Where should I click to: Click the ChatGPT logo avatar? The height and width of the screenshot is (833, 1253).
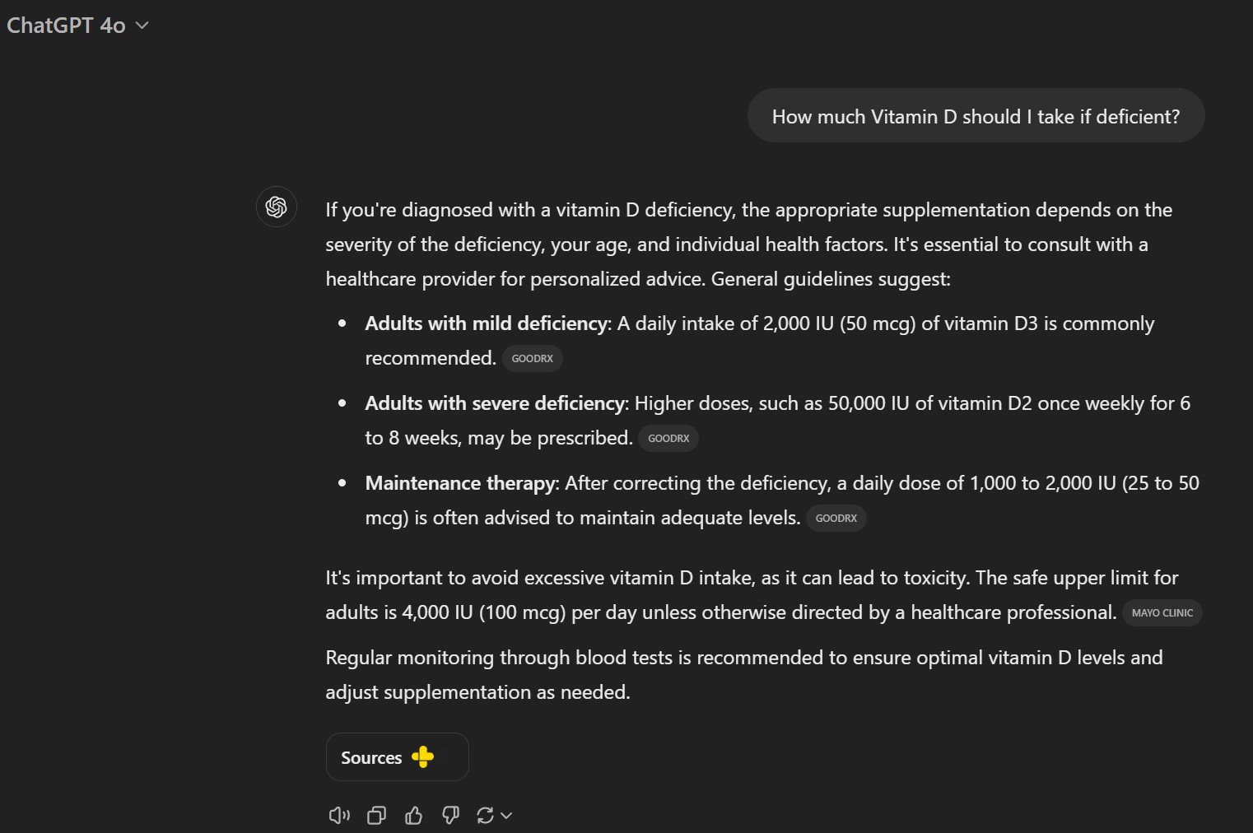pos(277,207)
